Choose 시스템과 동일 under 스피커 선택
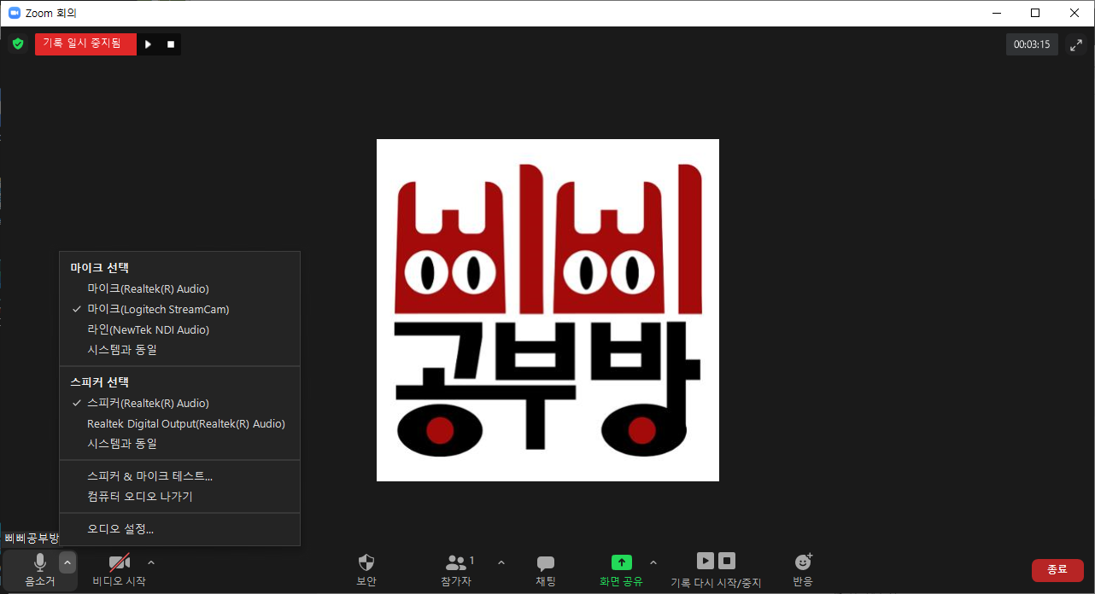 pyautogui.click(x=179, y=444)
